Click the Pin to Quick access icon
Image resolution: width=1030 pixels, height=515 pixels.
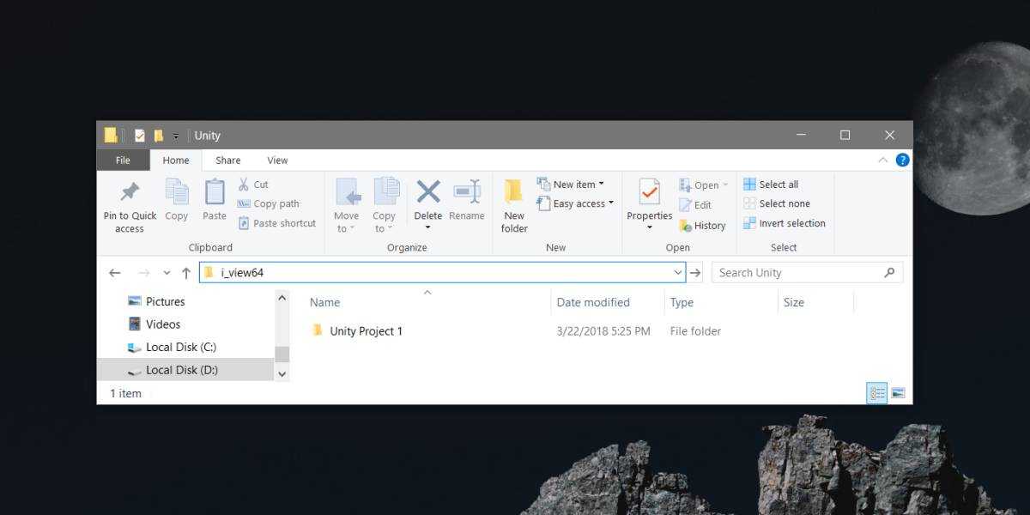[130, 191]
